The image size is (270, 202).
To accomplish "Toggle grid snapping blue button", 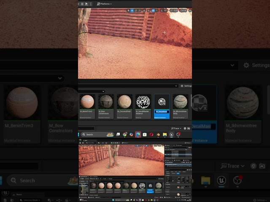I will [153, 11].
